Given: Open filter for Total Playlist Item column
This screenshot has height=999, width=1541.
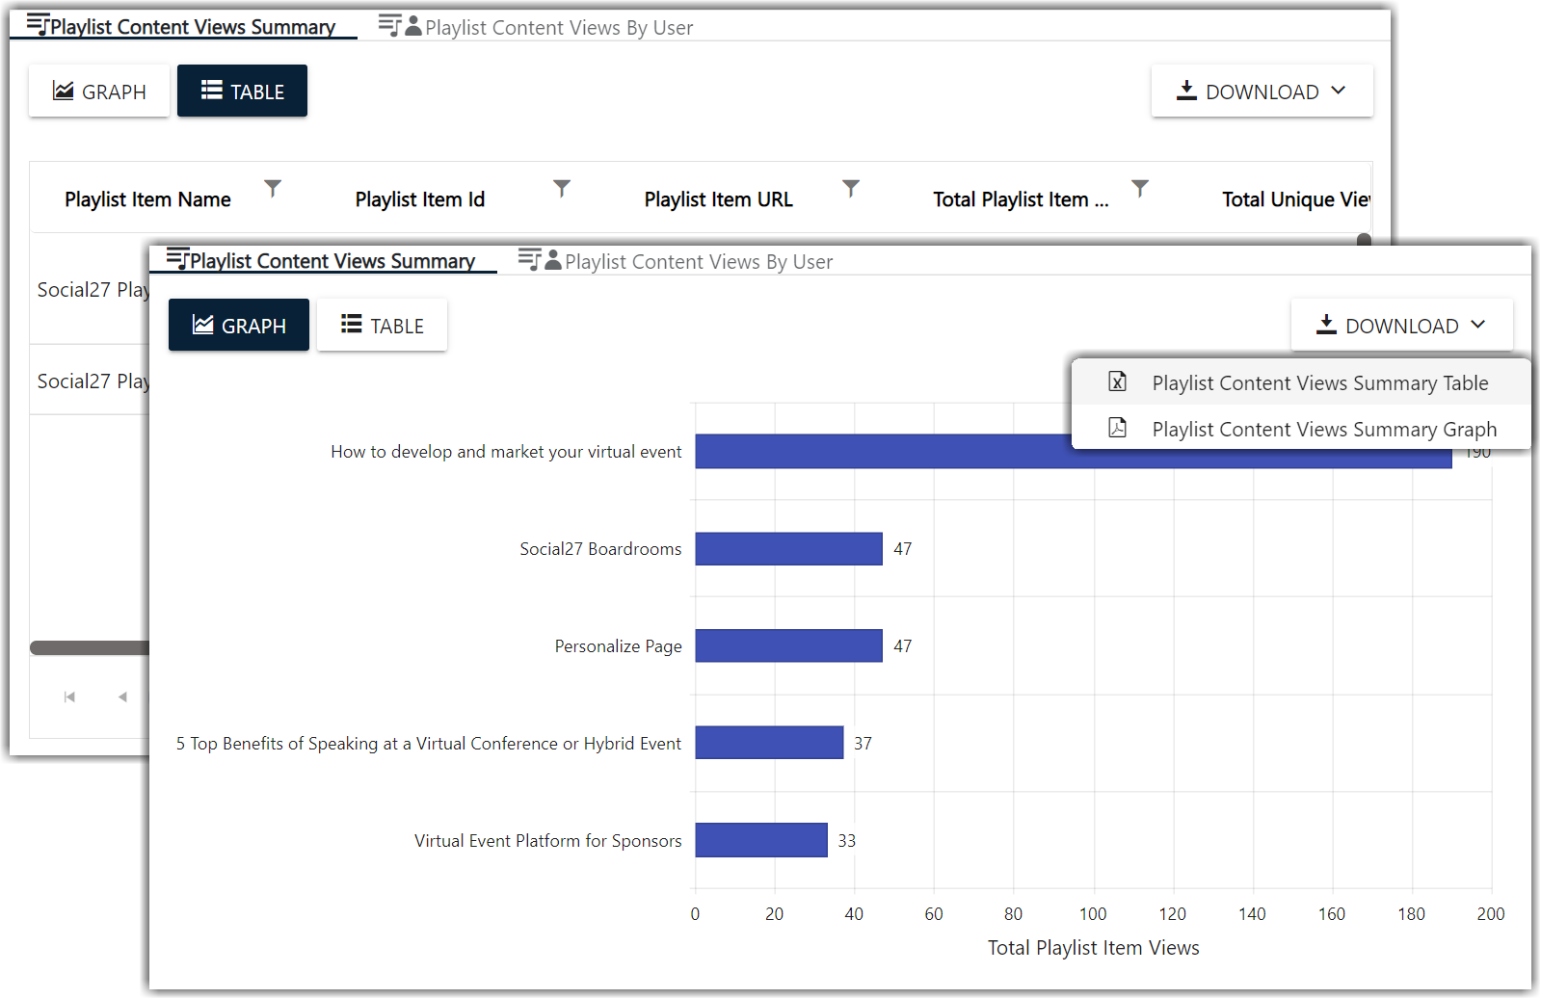Looking at the screenshot, I should click(1140, 188).
